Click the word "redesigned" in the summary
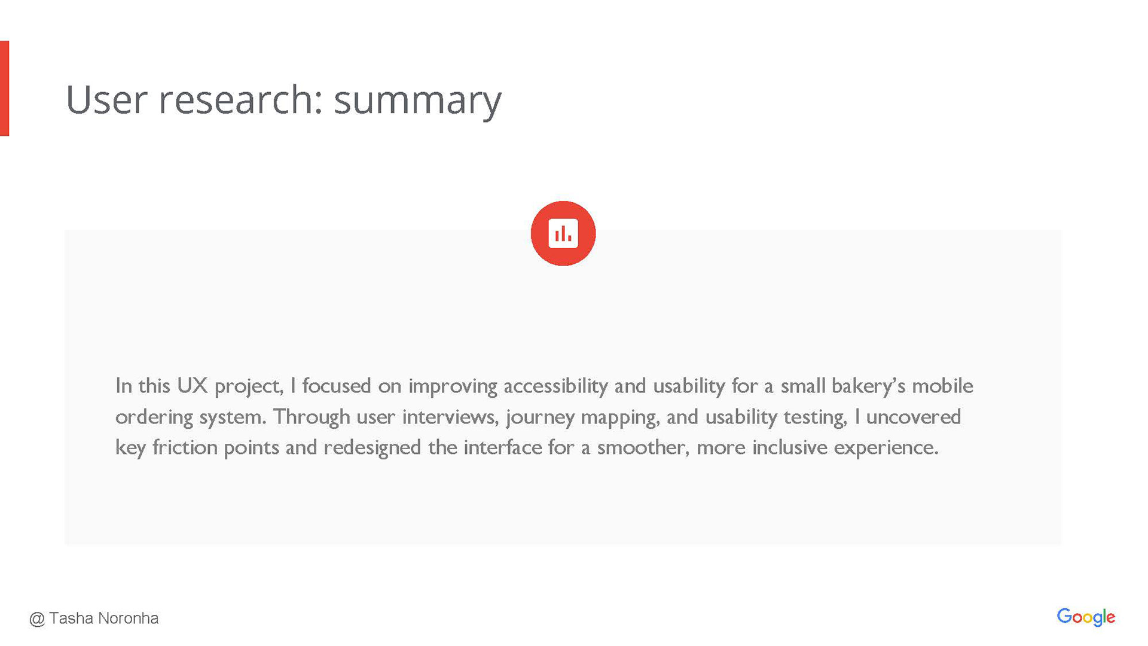The height and width of the screenshot is (646, 1148). coord(372,447)
